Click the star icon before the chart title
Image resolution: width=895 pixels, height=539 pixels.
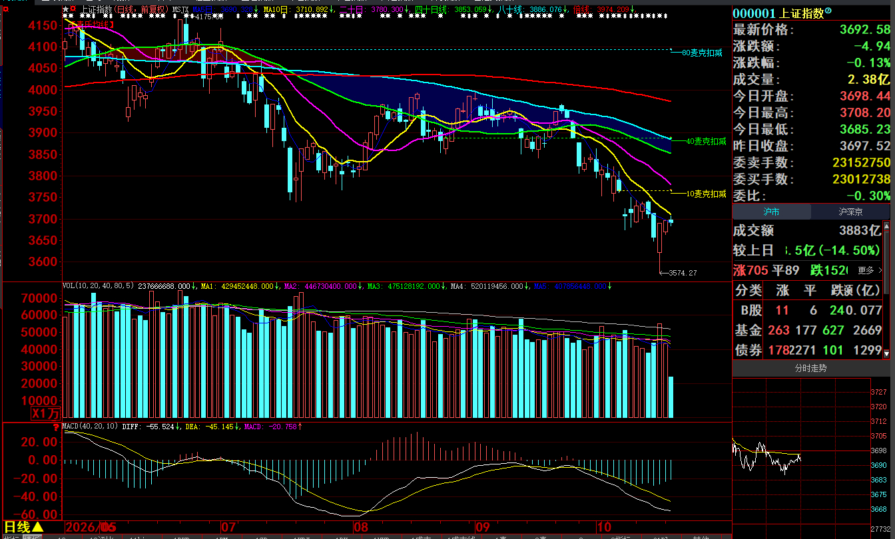pyautogui.click(x=66, y=10)
